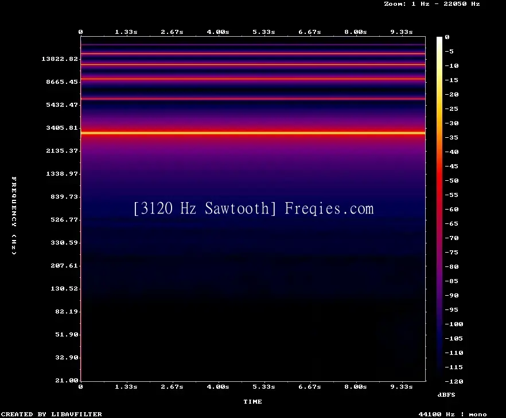
Task: Click the top 6.67s time label
Action: 309,32
